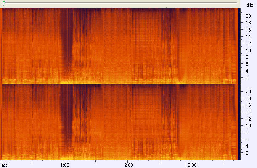257x168 pixels.
Task: Click the 16 kHz label of the top channel
Action: click(248, 29)
